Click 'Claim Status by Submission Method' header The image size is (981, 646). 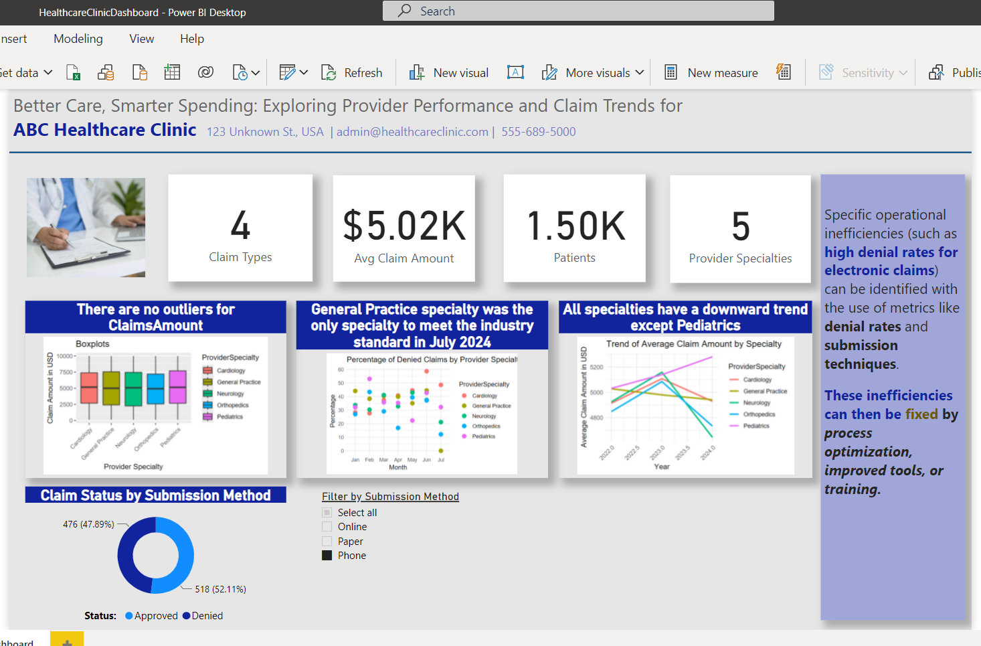click(x=156, y=495)
